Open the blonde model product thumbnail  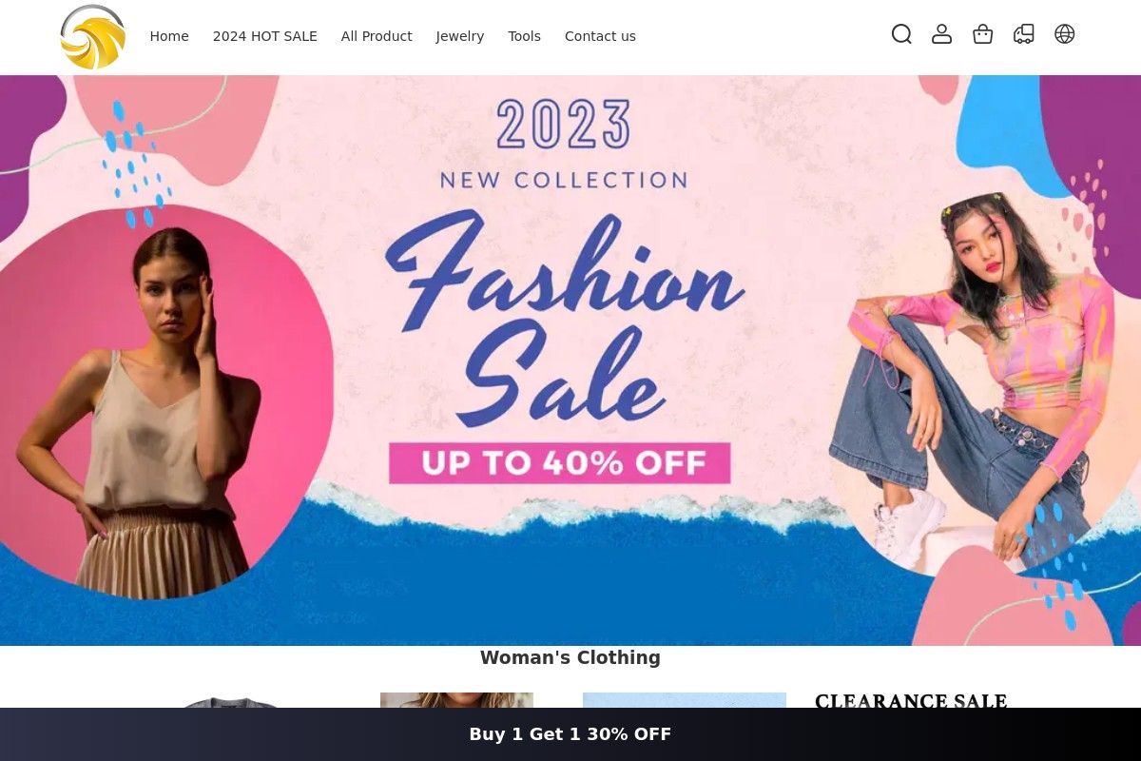coord(456,700)
